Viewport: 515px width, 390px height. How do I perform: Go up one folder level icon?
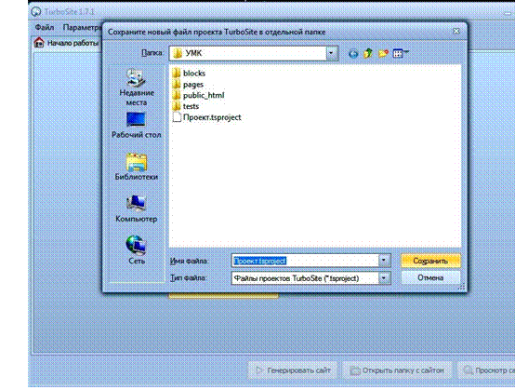coord(368,53)
